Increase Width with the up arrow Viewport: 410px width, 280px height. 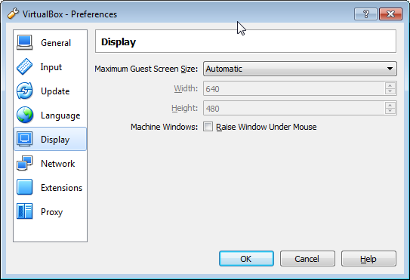pos(390,85)
